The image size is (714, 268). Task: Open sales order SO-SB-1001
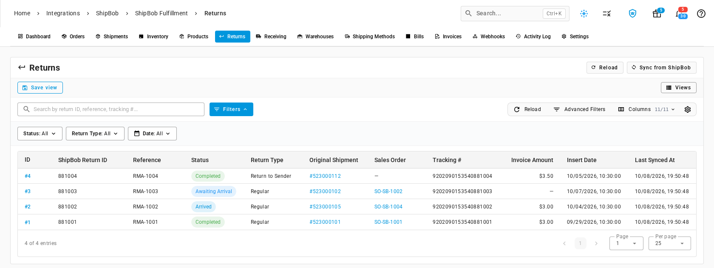click(x=388, y=222)
